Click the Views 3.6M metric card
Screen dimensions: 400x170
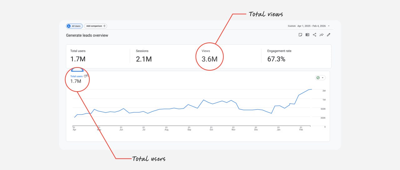(228, 56)
